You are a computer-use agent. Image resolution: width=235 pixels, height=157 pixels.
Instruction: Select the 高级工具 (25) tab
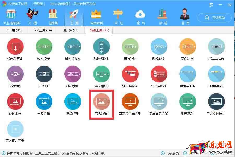99,30
